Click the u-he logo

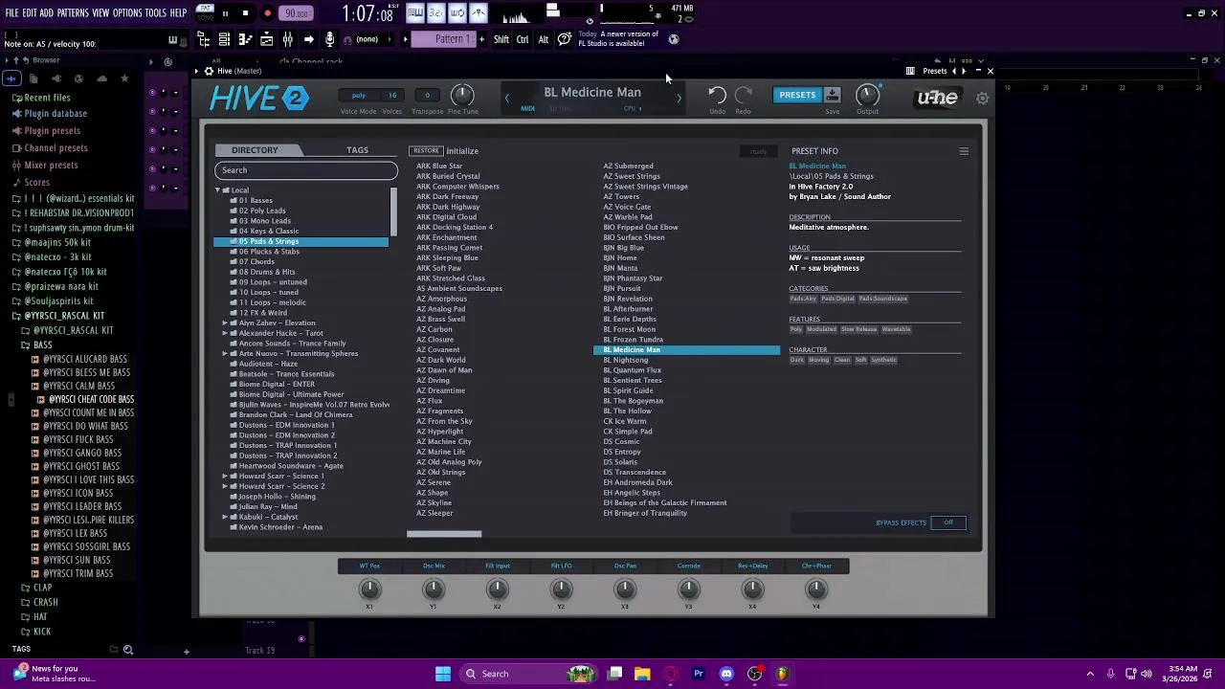point(936,98)
